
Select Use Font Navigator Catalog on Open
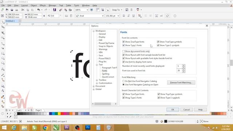pos(123,84)
